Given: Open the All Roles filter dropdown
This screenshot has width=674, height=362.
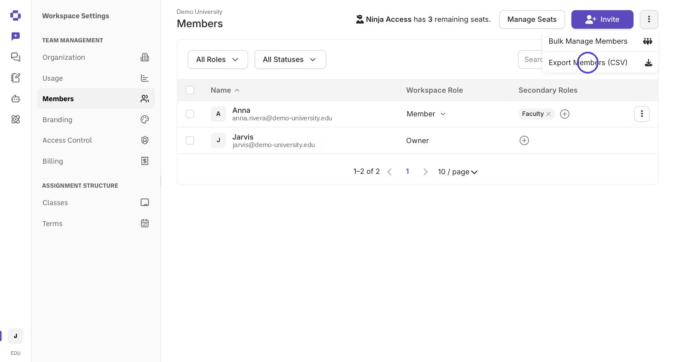Looking at the screenshot, I should [218, 60].
